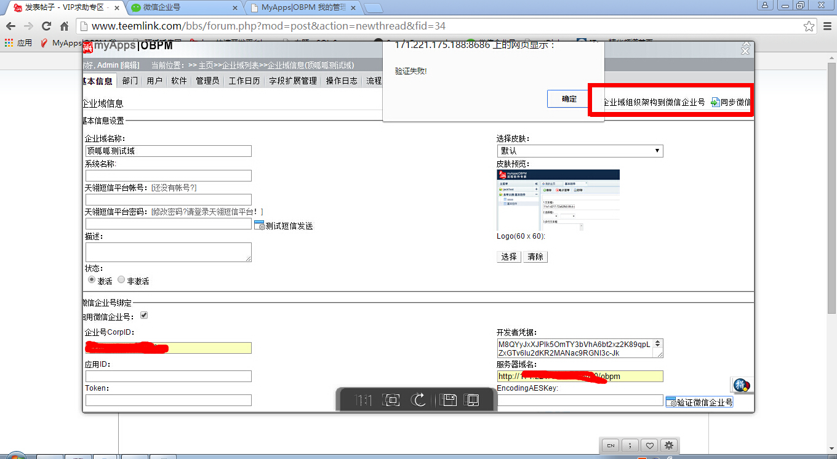837x459 pixels.
Task: Click 确定 in the alert dialog
Action: [569, 98]
